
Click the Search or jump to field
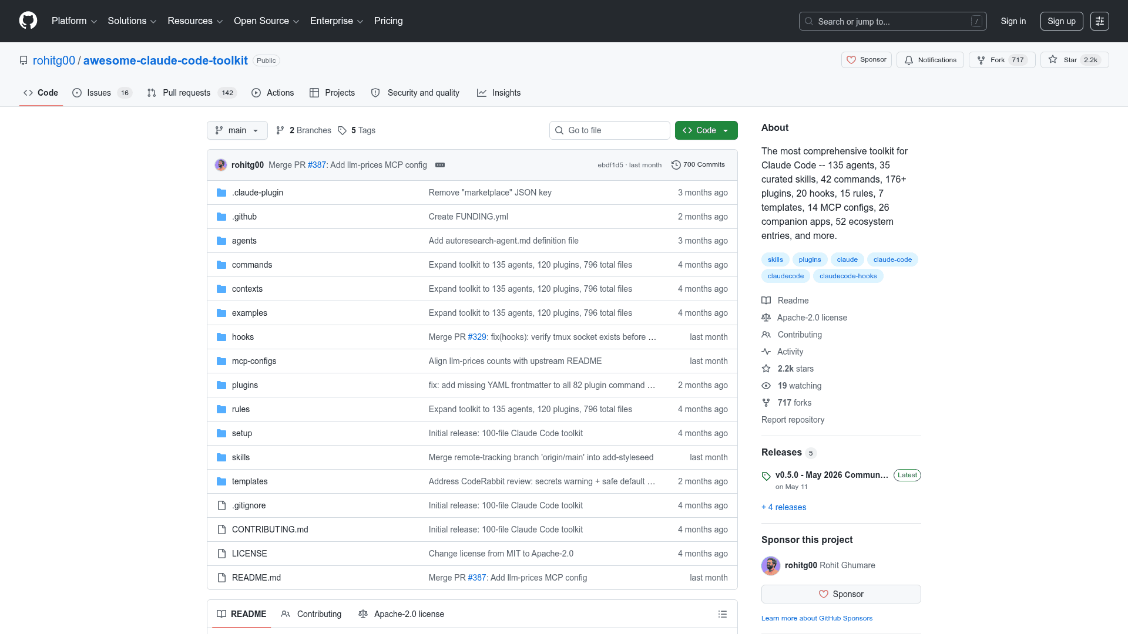point(893,21)
